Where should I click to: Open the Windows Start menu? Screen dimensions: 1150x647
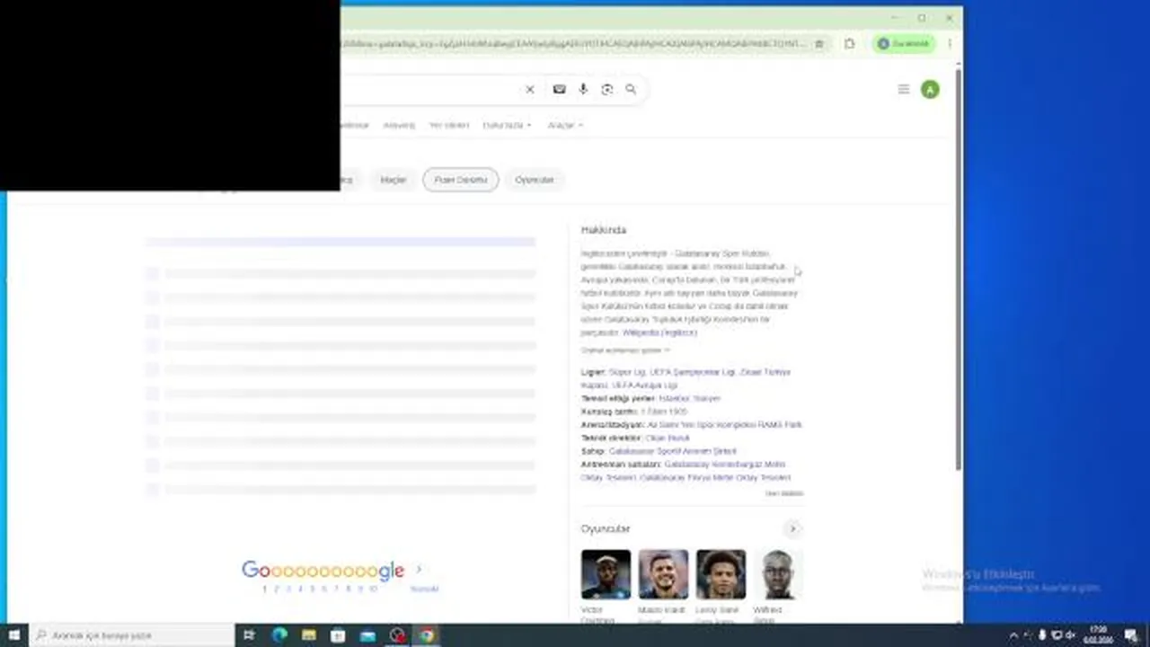point(13,635)
